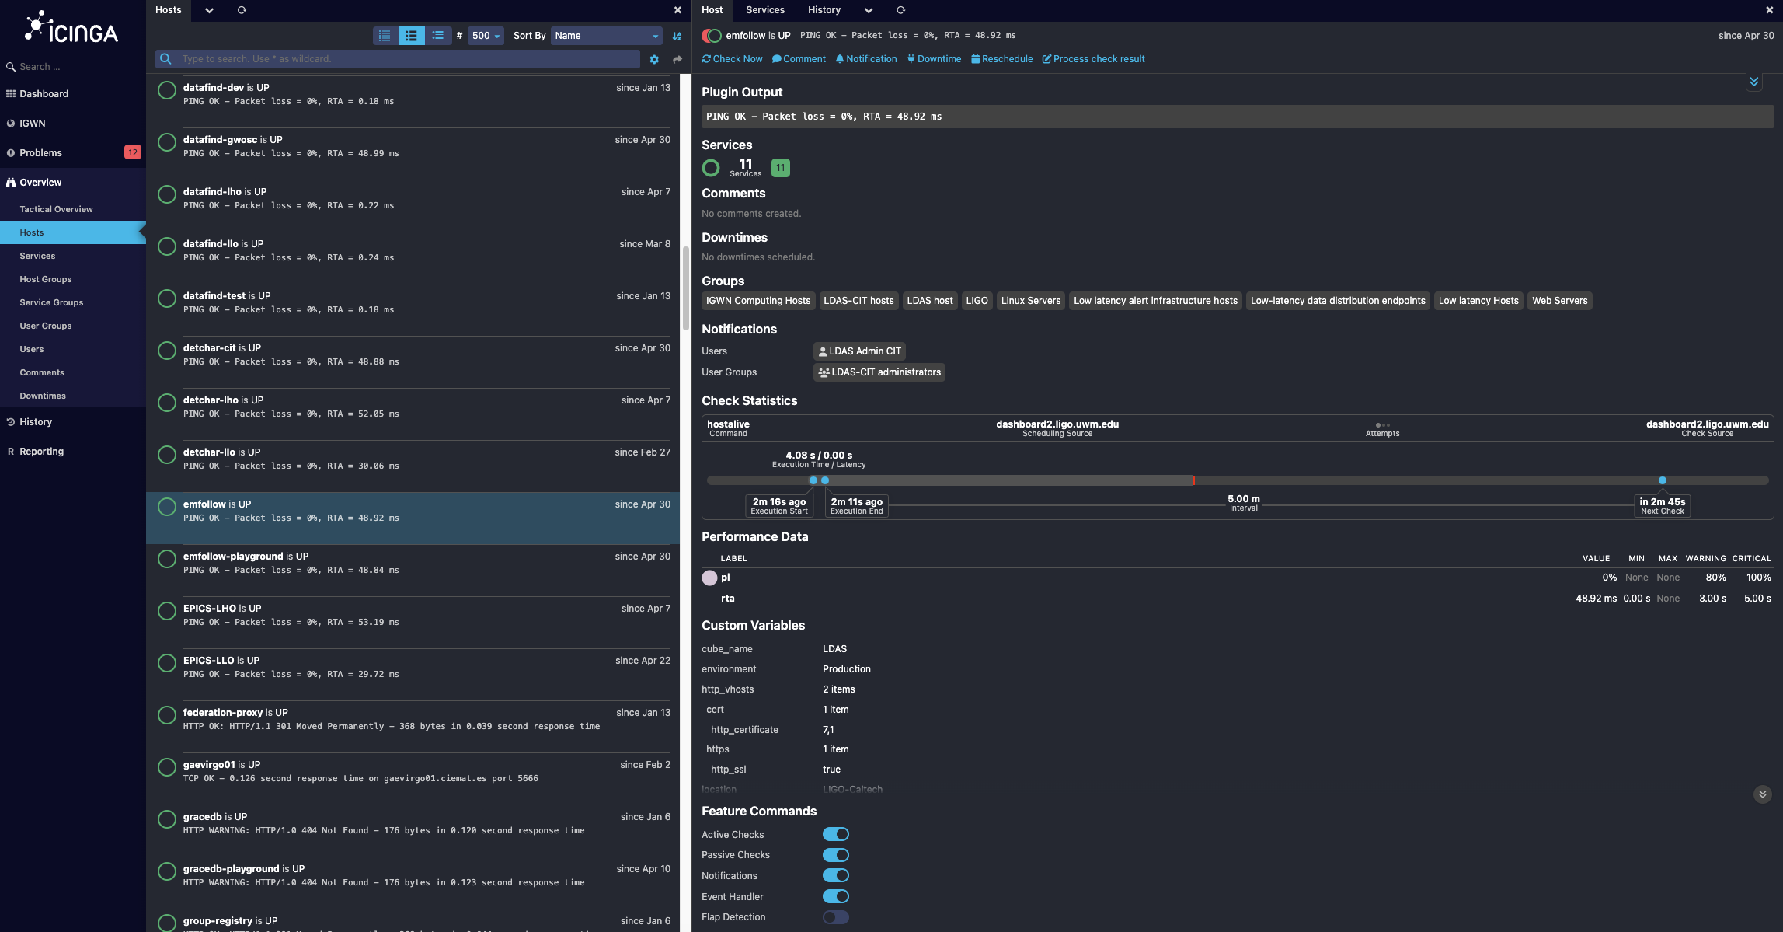Image resolution: width=1783 pixels, height=932 pixels.
Task: Click the pl performance data pie
Action: coord(709,578)
